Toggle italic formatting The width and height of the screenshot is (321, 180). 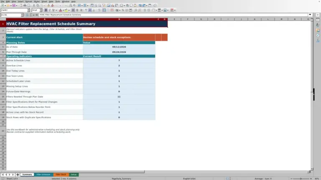(x=50, y=10)
